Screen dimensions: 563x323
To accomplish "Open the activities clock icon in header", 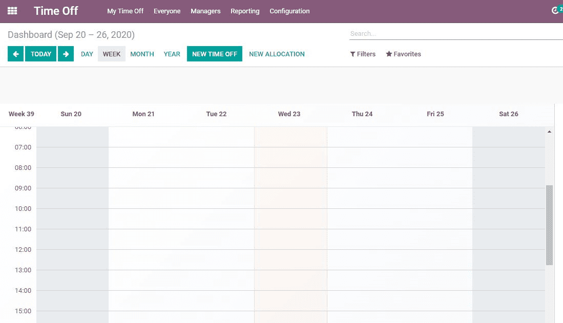I will (555, 10).
